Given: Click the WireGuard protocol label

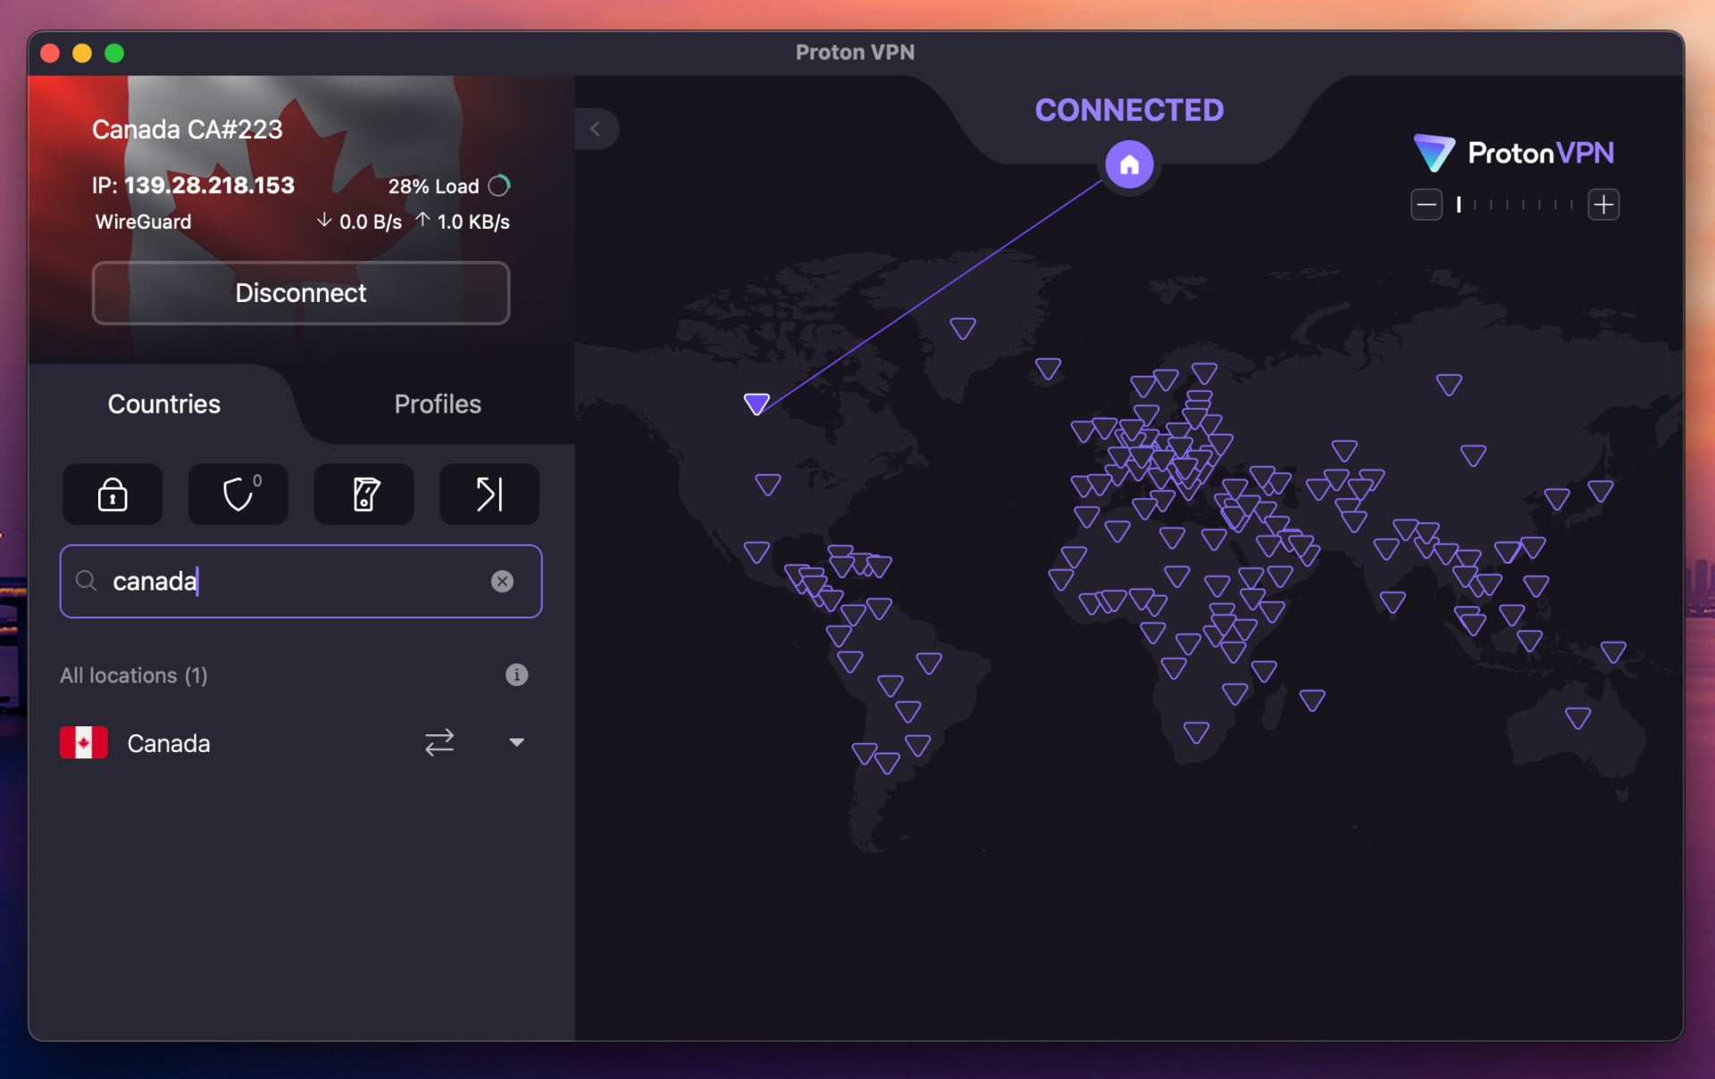Looking at the screenshot, I should (x=143, y=222).
